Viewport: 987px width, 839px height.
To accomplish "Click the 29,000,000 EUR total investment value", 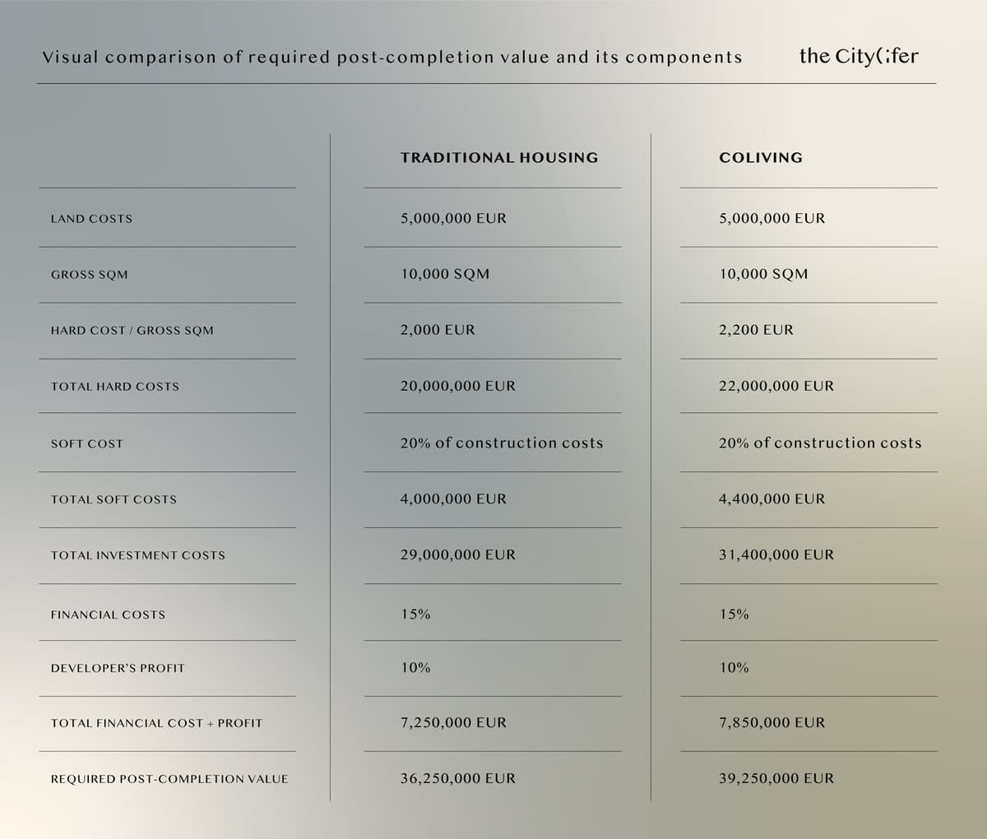I will [x=458, y=554].
